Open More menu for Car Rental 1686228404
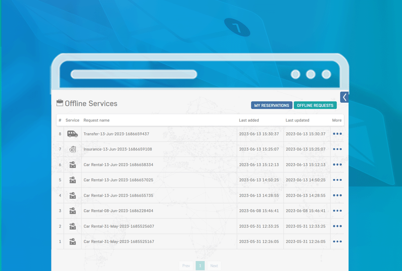Viewport: 402px width, 271px height. pyautogui.click(x=337, y=211)
